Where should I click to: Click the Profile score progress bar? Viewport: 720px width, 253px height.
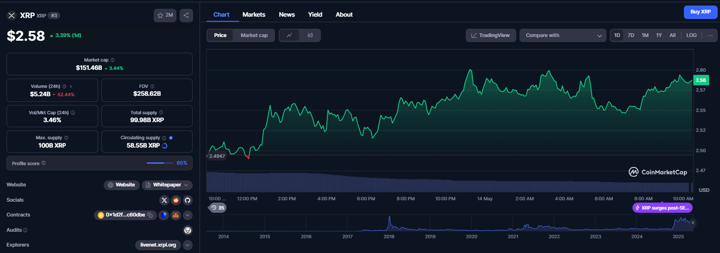(x=160, y=163)
